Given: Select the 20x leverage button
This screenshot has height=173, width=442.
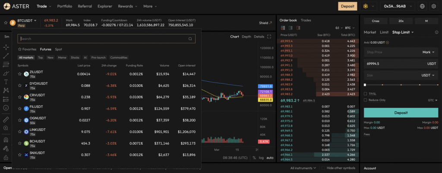Looking at the screenshot, I should [401, 21].
